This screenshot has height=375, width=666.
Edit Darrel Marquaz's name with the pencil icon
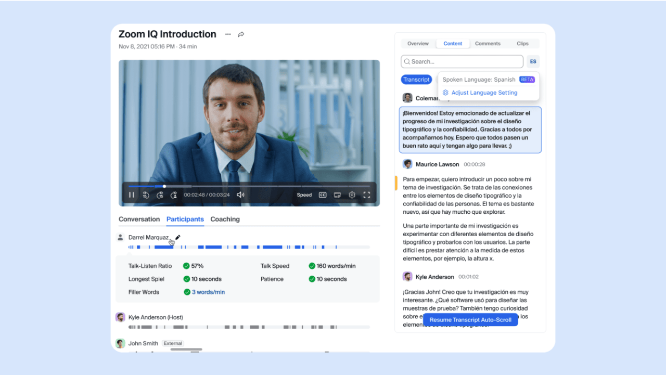[177, 237]
